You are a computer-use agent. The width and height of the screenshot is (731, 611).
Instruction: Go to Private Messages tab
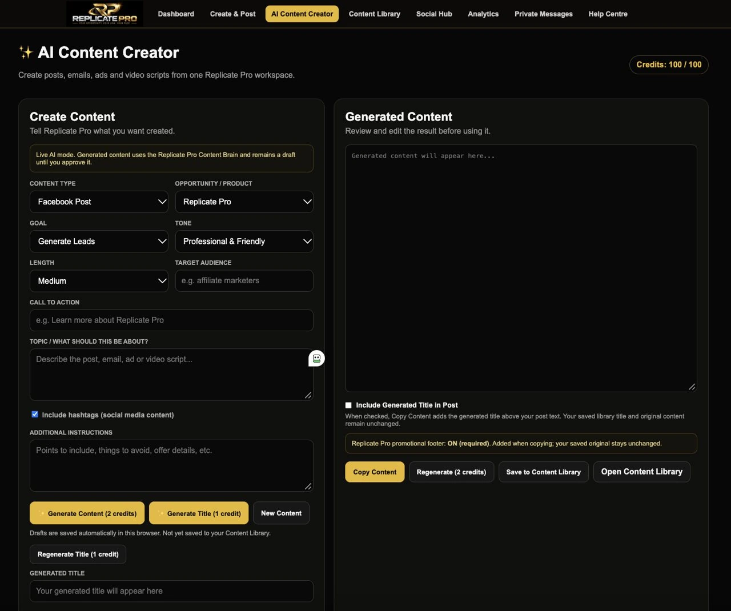click(544, 14)
